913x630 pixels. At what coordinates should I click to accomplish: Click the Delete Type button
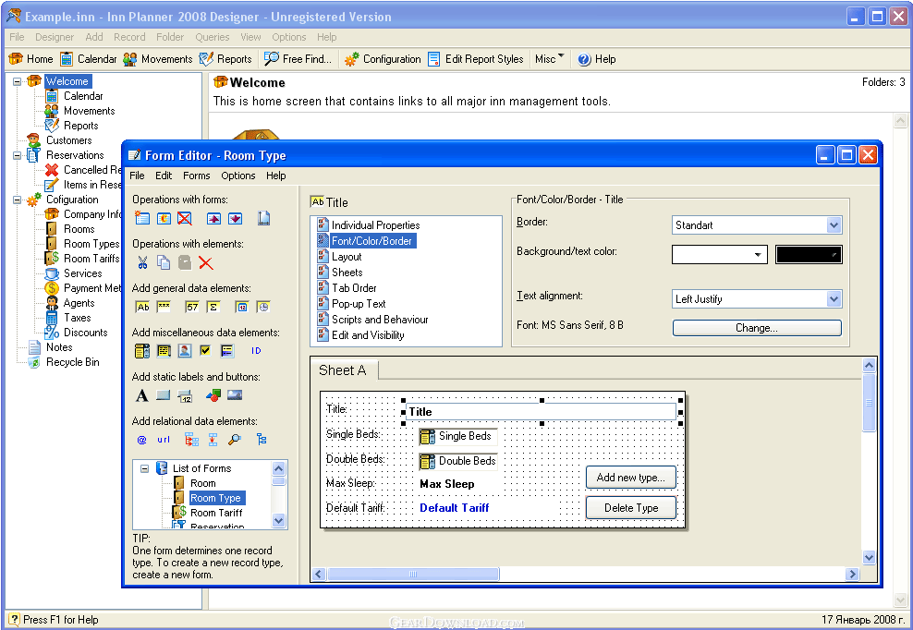pos(631,508)
